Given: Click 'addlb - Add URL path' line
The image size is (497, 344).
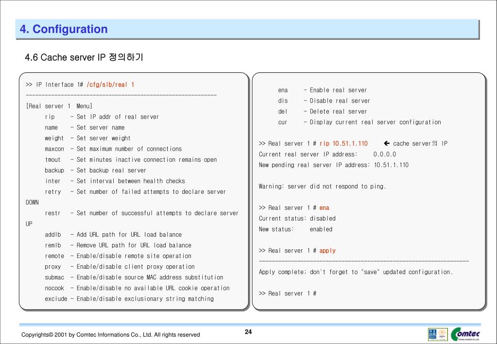Looking at the screenshot, I should click(113, 235).
